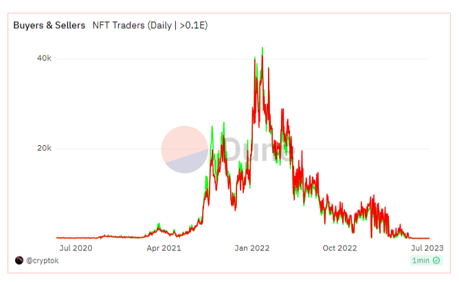Click the Apr 2021 x-axis label
459x282 pixels.
click(x=164, y=248)
